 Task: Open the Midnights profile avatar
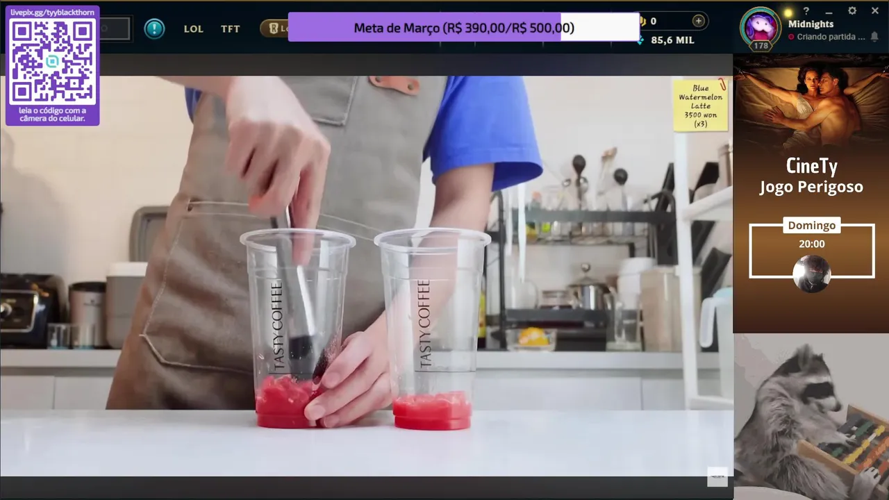[x=761, y=26]
